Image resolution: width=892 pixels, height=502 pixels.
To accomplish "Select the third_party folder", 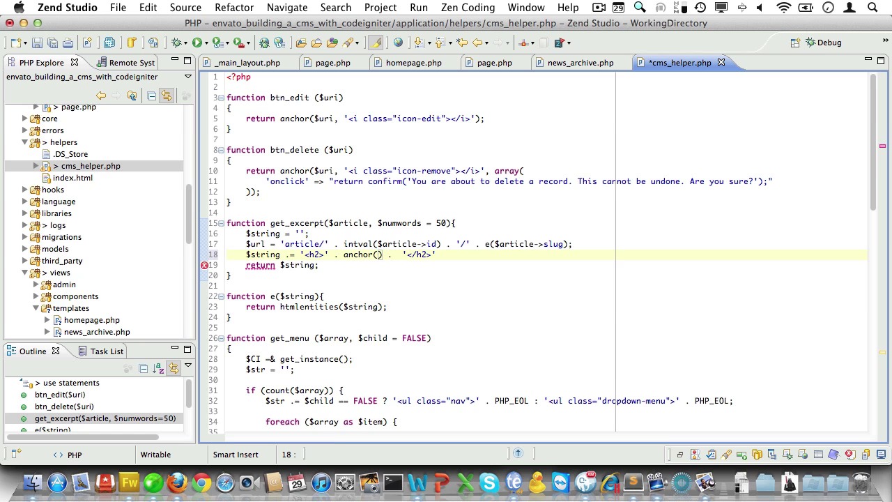I will 62,261.
